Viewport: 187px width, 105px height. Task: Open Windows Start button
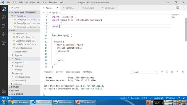point(4,102)
